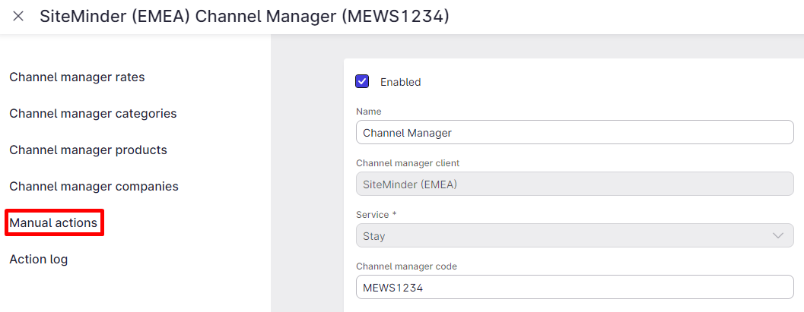Open Channel manager categories
Viewport: 804px width, 312px height.
93,114
